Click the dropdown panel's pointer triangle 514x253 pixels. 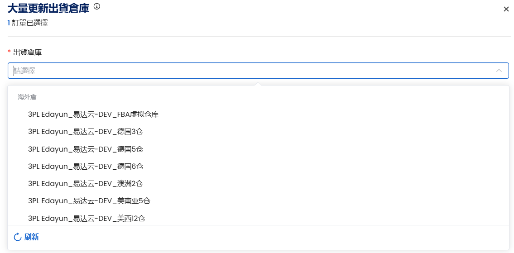(258, 84)
